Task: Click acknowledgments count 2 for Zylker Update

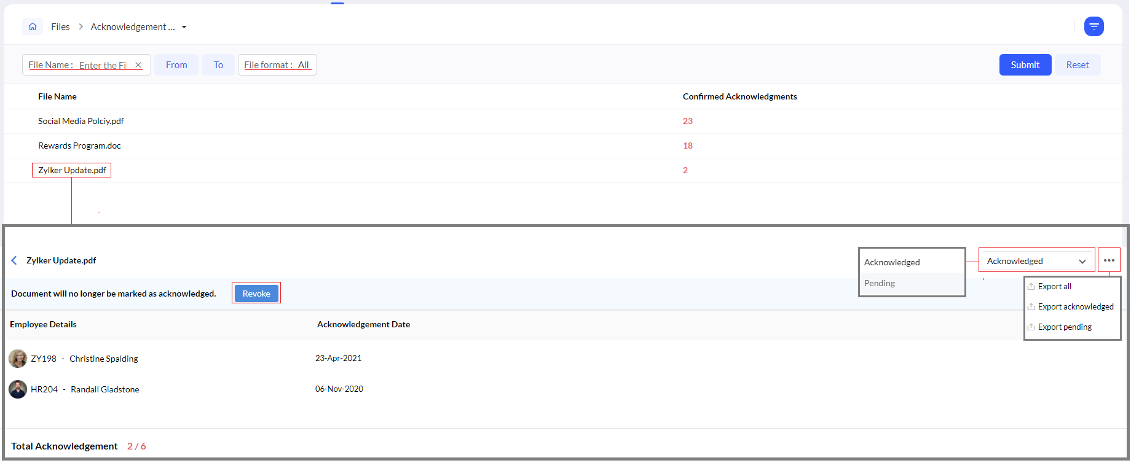Action: (685, 170)
